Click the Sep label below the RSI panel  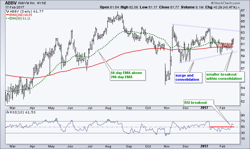129,146
